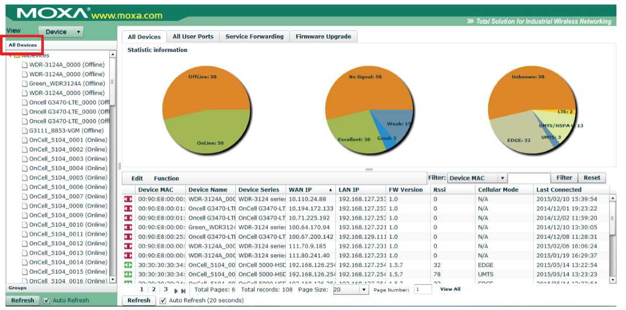Click the red status icon in the 10.194.172.133 row
The height and width of the screenshot is (310, 626).
(x=128, y=209)
